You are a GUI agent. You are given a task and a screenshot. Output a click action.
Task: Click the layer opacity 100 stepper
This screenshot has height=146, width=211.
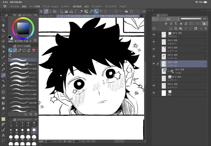(x=207, y=19)
